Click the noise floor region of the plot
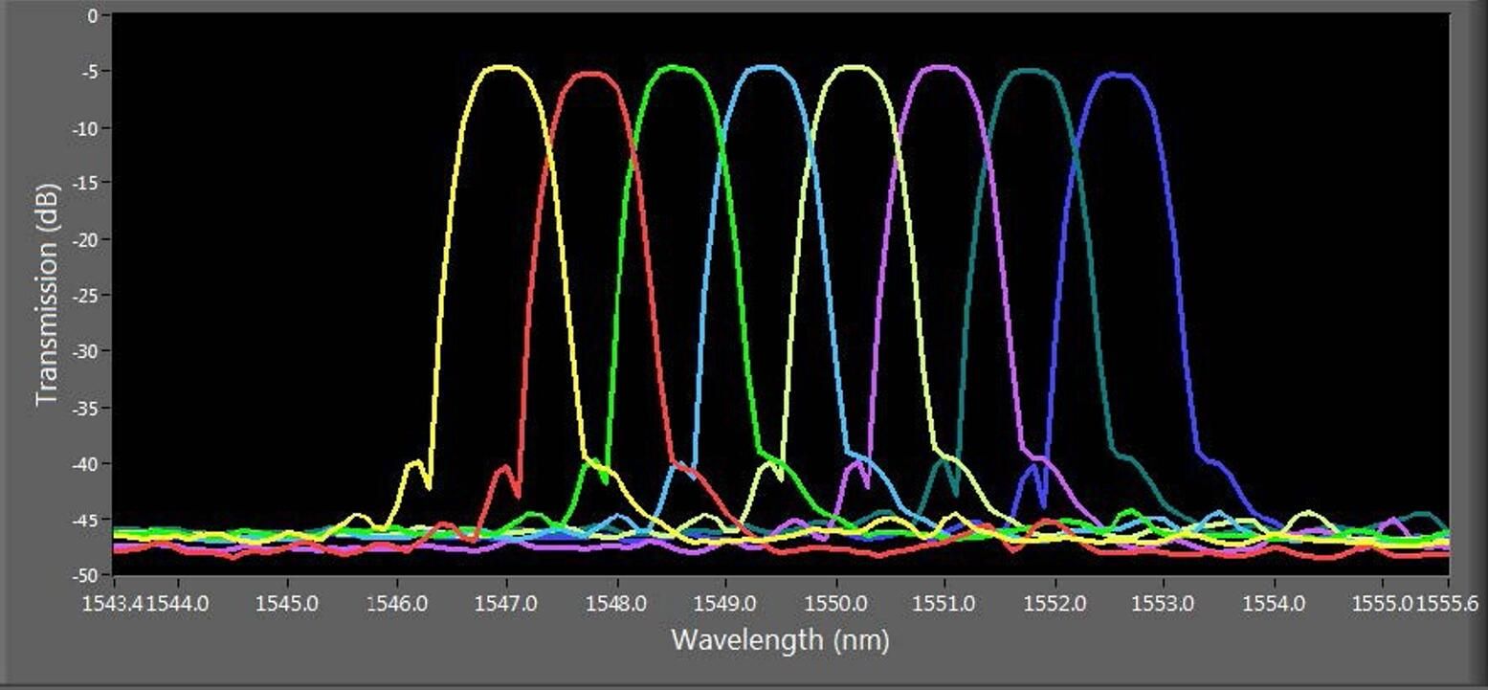Screen dimensions: 1488x690 pos(287,536)
